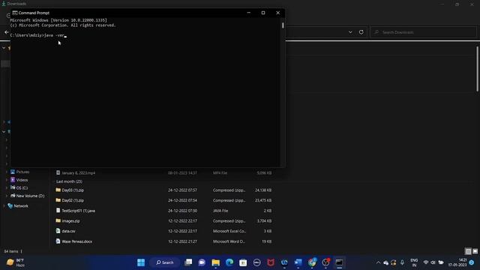Screen dimensions: 480x270
Task: Refresh the File Explorer address bar
Action: [361, 32]
